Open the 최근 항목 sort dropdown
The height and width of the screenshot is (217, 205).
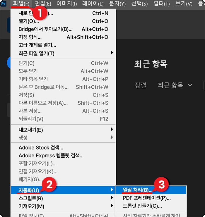pos(175,85)
